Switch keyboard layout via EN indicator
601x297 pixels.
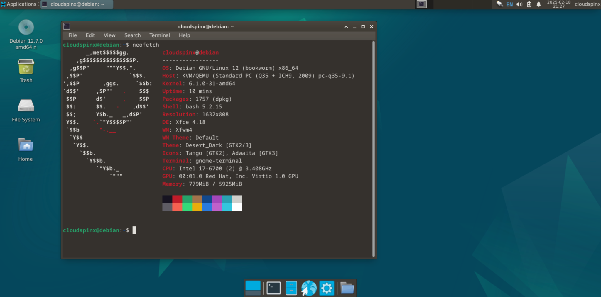coord(509,4)
